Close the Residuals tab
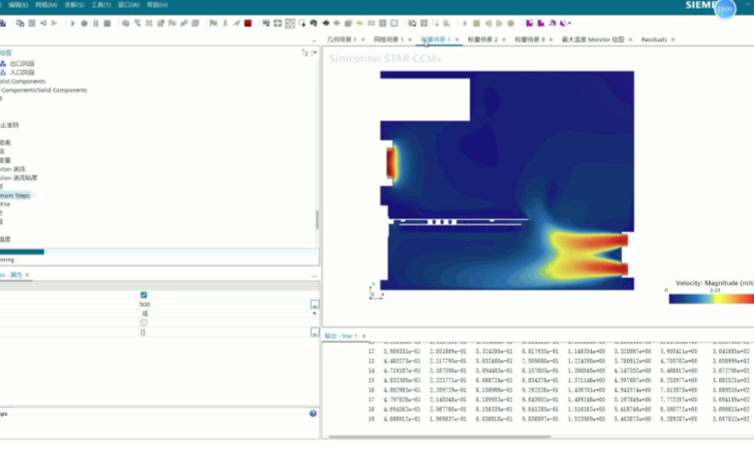Viewport: 754px width, 450px height. click(x=673, y=40)
